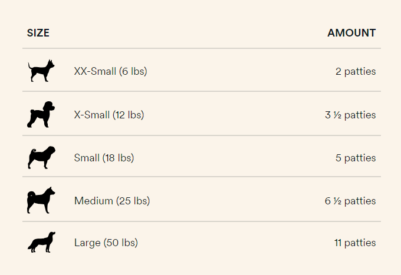Click the "(6 lbs)" weight text
This screenshot has height=275, width=401.
pyautogui.click(x=133, y=72)
